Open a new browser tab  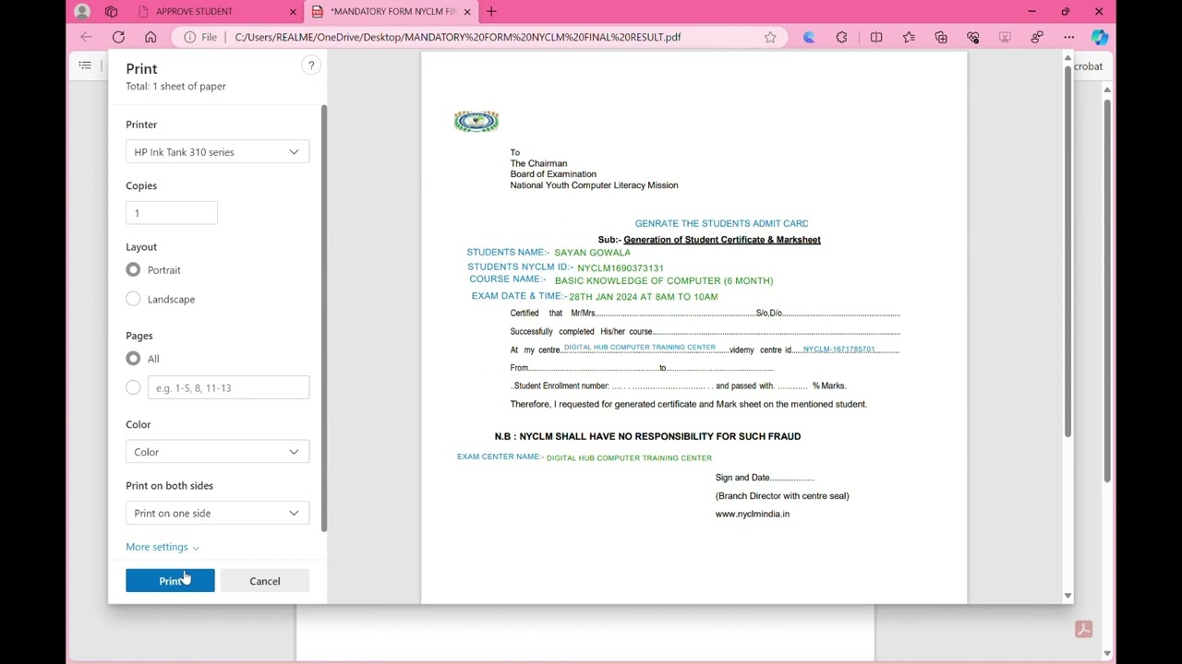491,11
